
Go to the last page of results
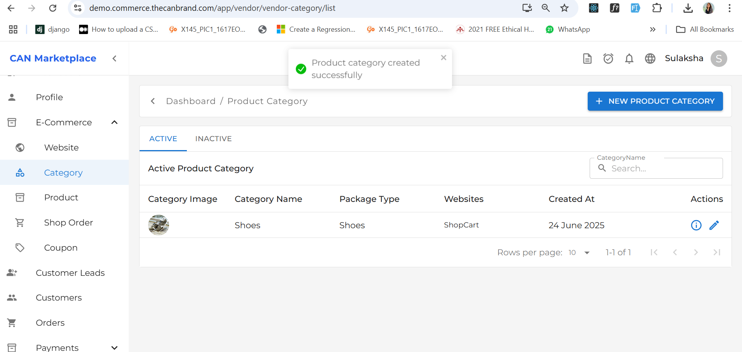pyautogui.click(x=717, y=252)
